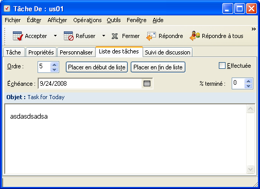Open the Afficher menu

tap(57, 20)
